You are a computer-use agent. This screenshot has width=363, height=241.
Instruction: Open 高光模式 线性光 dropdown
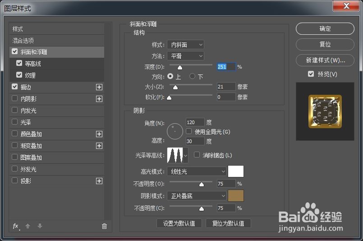(x=197, y=171)
